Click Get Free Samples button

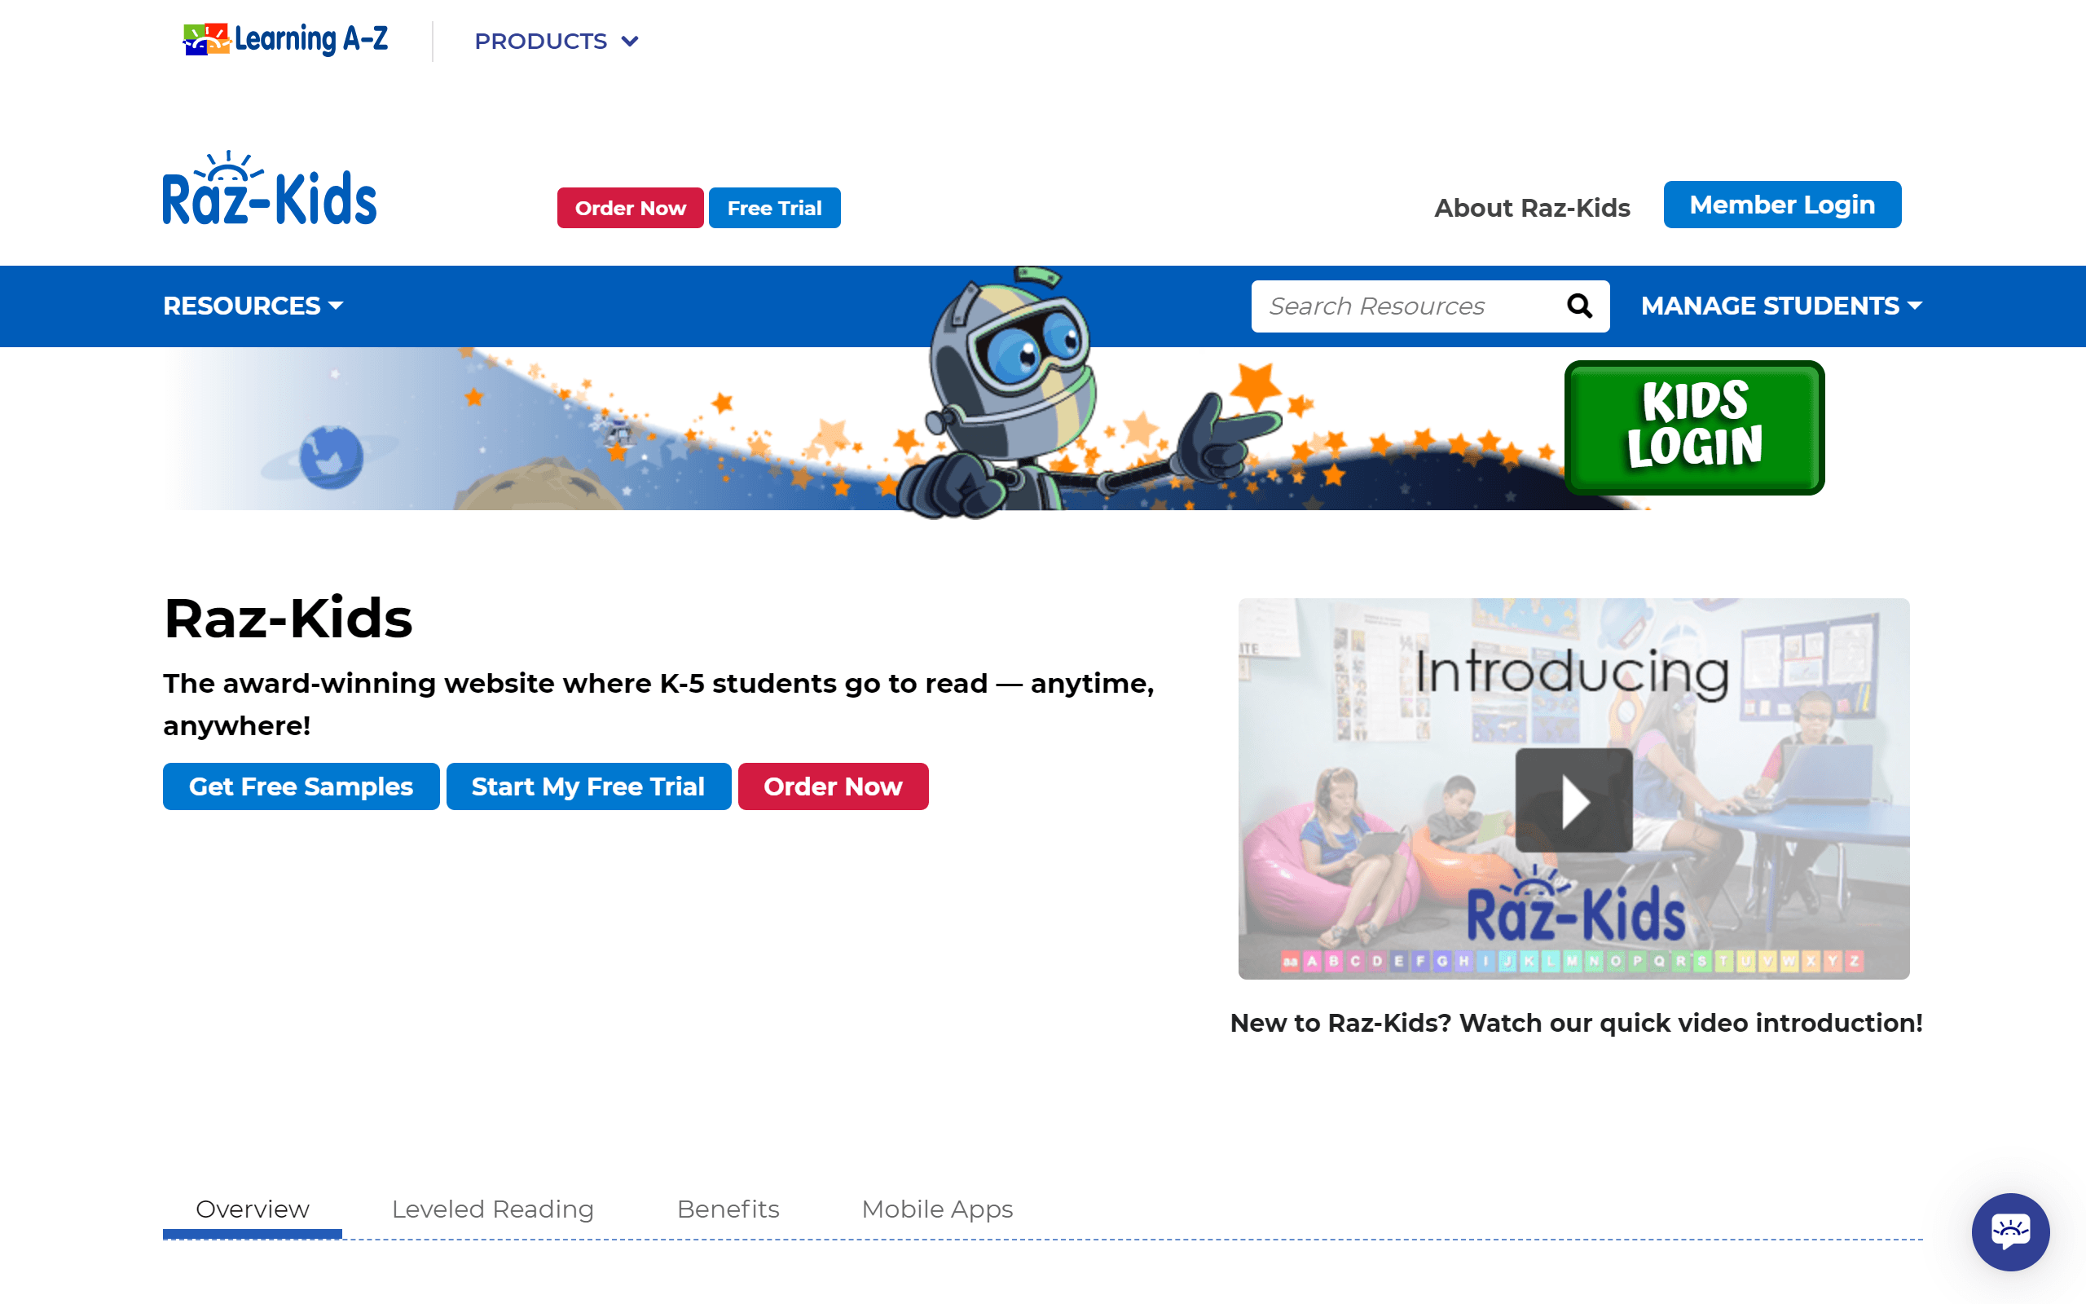301,786
